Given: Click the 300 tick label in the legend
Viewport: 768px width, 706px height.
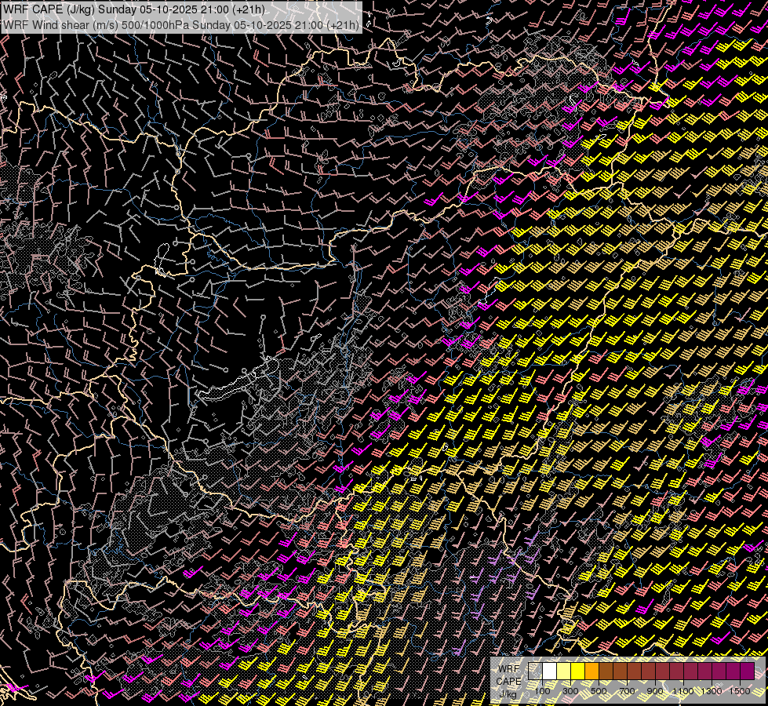Looking at the screenshot, I should [570, 691].
